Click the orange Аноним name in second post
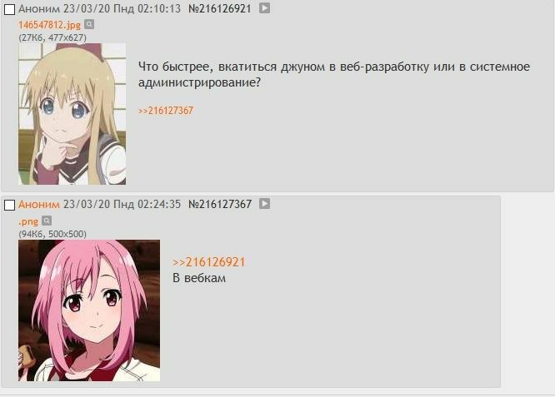 39,205
